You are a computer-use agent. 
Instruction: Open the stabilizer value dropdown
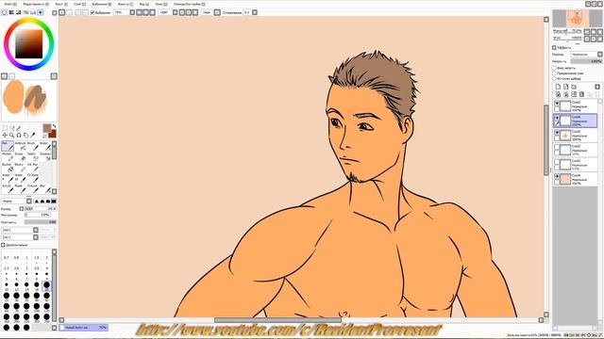click(x=255, y=12)
